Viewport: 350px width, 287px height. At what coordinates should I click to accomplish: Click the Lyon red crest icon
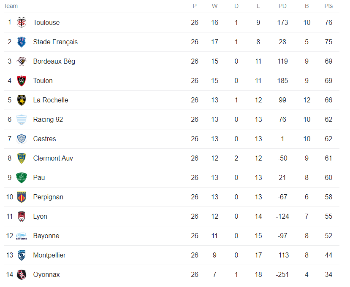pyautogui.click(x=22, y=216)
